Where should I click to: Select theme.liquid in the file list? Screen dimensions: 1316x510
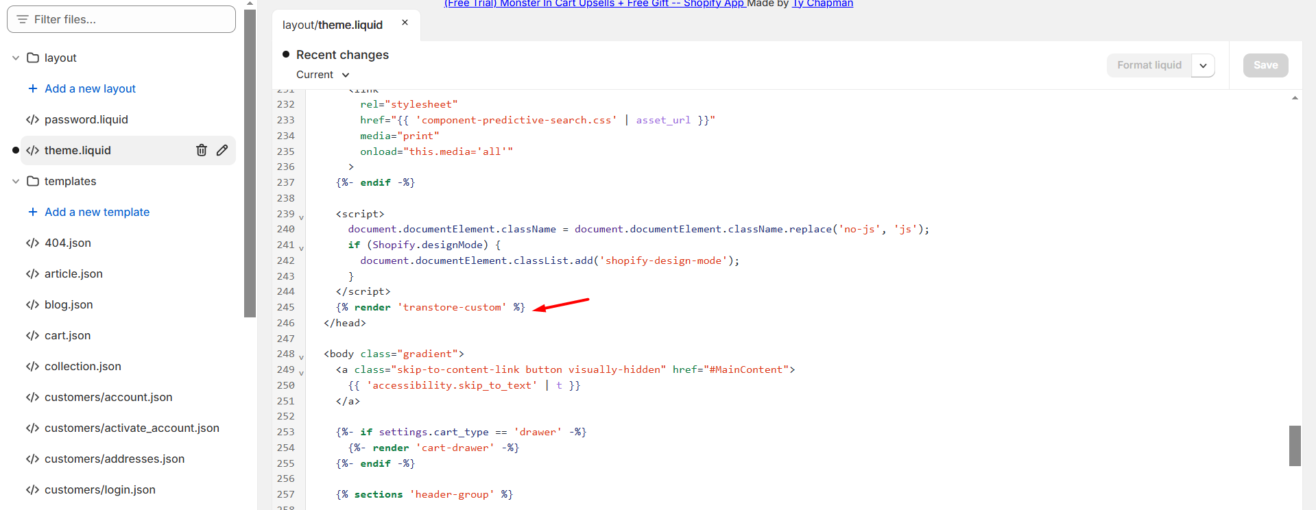(77, 150)
